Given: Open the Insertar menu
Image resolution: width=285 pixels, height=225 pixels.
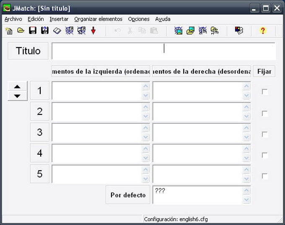Looking at the screenshot, I should pos(59,19).
